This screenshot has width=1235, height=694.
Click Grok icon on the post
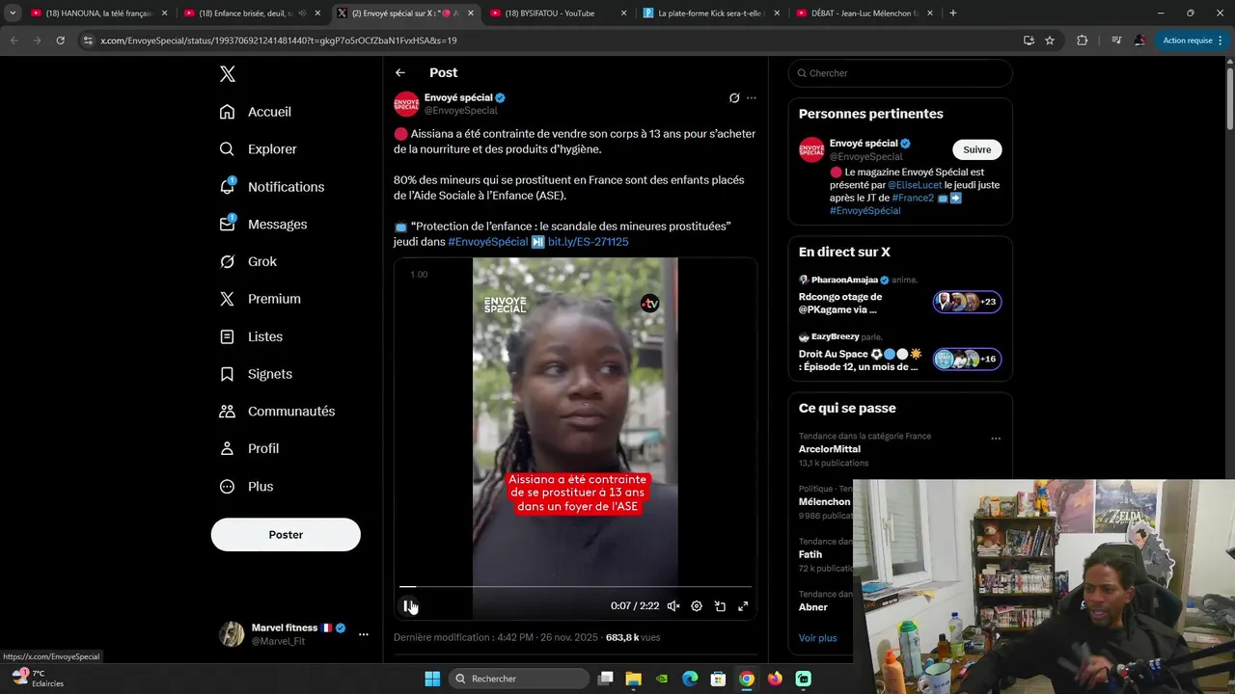tap(734, 98)
